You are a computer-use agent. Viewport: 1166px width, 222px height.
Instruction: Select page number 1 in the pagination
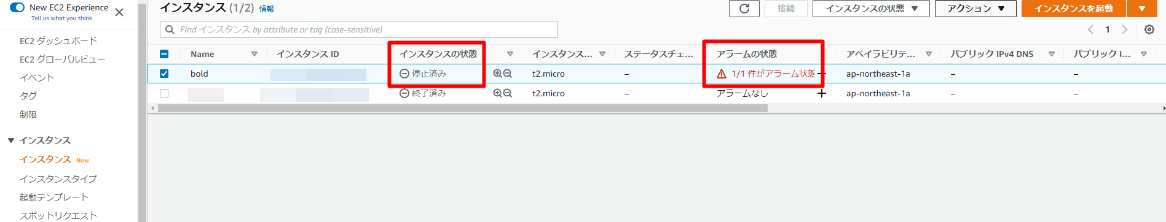[1108, 29]
